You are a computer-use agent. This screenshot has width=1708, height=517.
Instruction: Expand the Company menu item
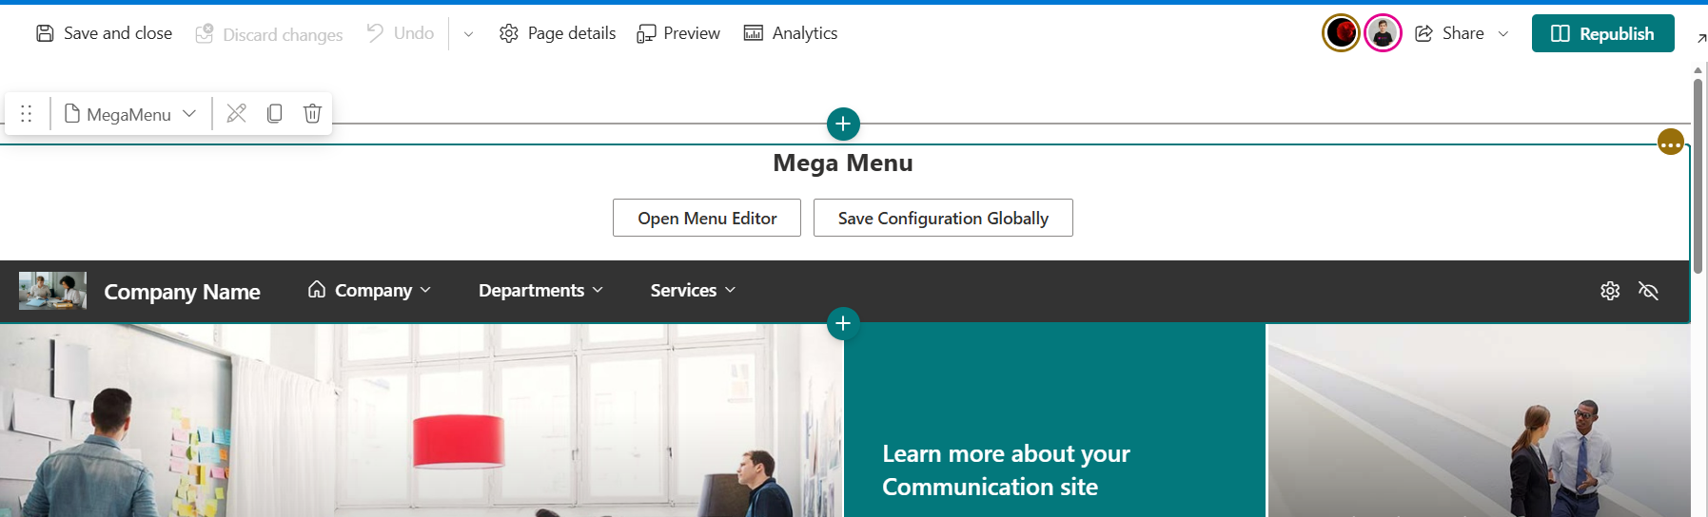[369, 290]
